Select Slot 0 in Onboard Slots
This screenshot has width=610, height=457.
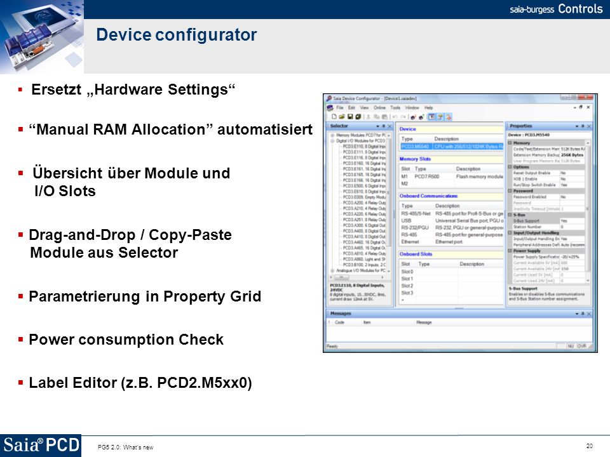[x=451, y=272]
